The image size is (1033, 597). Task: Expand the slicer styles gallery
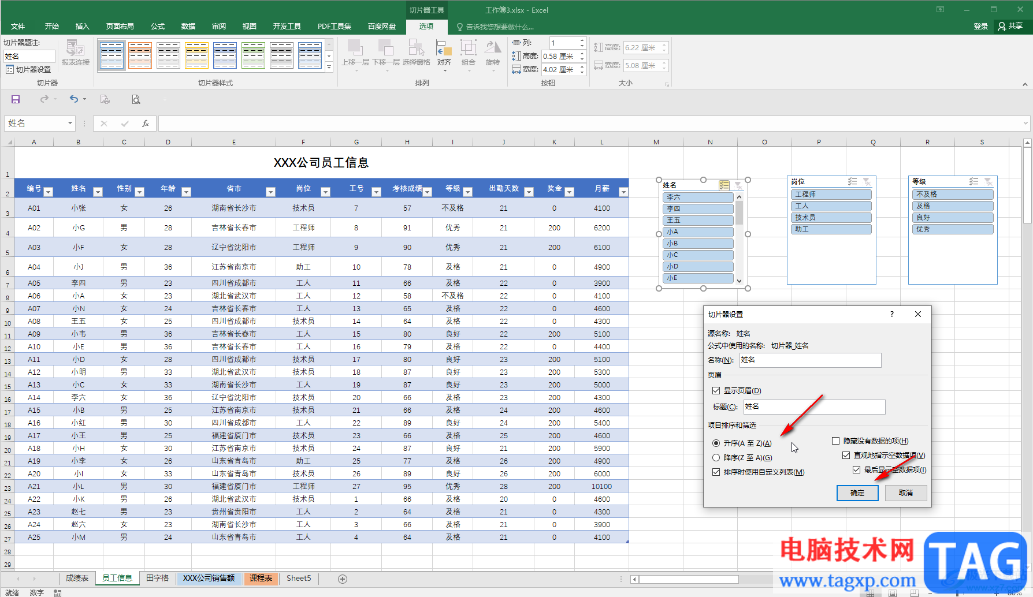click(329, 68)
